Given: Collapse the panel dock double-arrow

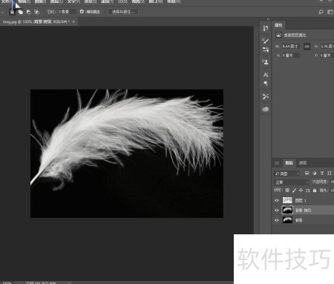Looking at the screenshot, I should pyautogui.click(x=268, y=19).
